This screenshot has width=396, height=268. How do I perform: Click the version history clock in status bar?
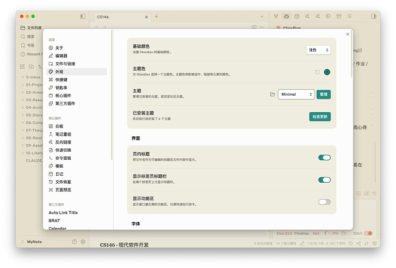click(351, 243)
